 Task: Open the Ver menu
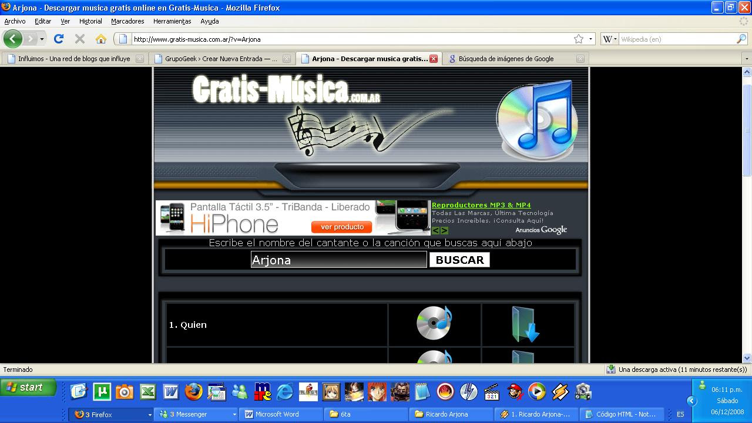65,21
